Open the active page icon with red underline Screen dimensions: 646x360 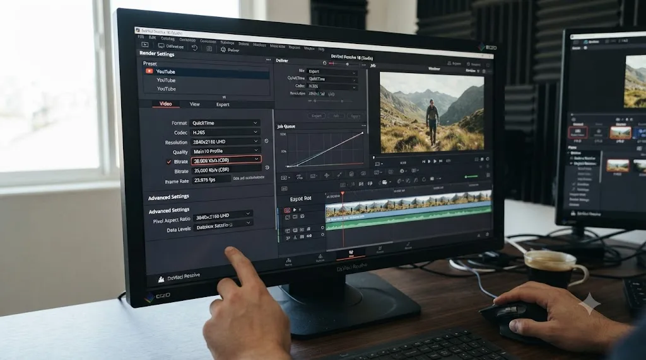click(x=351, y=254)
